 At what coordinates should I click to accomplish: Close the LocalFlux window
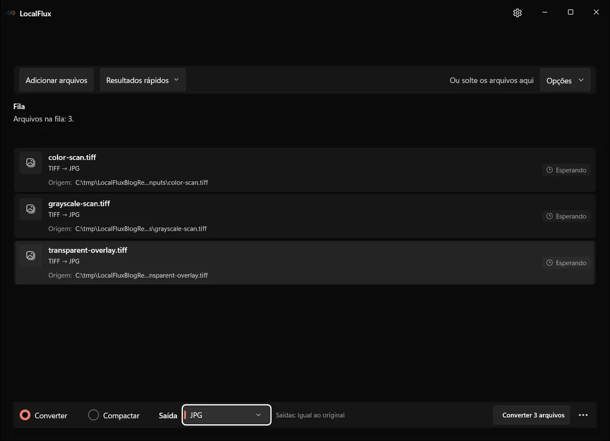click(596, 12)
